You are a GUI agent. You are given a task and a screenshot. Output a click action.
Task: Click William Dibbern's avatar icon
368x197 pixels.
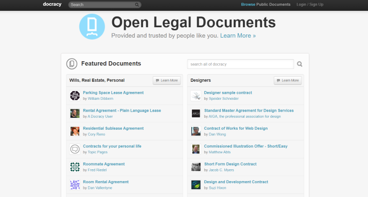[x=75, y=96]
